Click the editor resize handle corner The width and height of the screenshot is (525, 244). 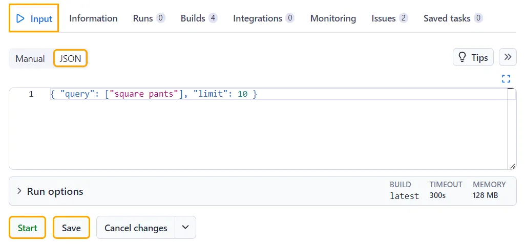512,166
